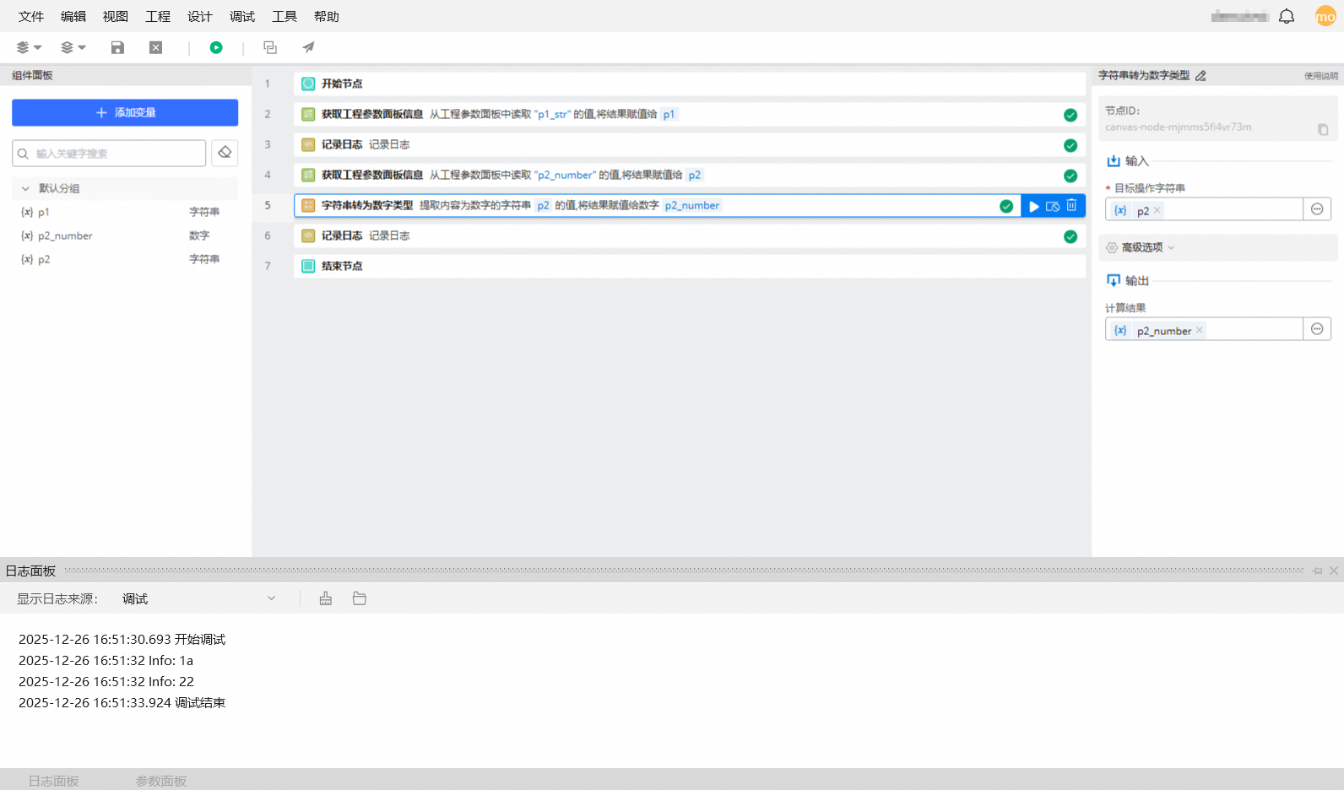Select the 开始节点 row

click(689, 84)
